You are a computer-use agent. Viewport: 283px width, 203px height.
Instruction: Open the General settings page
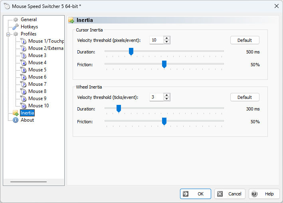click(x=29, y=20)
